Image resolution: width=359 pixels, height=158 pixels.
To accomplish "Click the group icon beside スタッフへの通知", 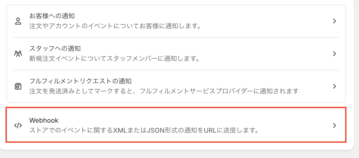I will [18, 54].
